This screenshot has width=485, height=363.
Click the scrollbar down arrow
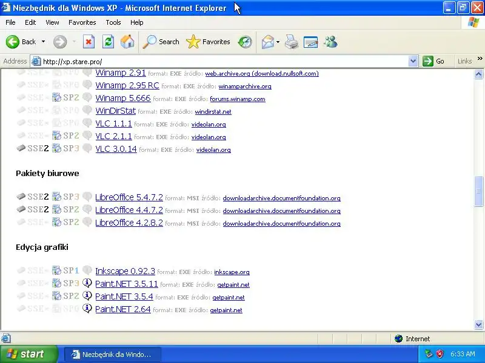coord(478,324)
